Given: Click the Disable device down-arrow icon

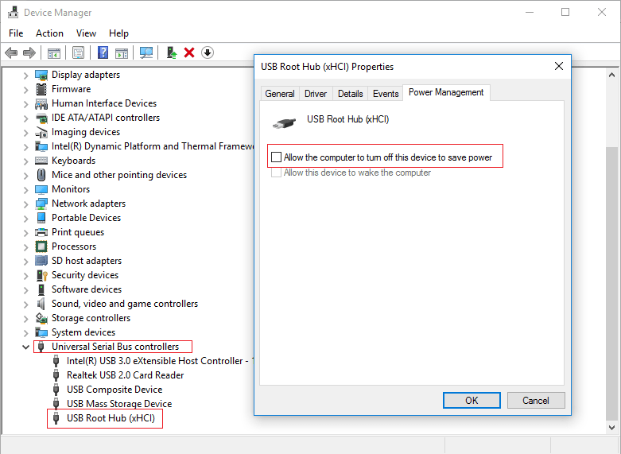Looking at the screenshot, I should point(208,52).
